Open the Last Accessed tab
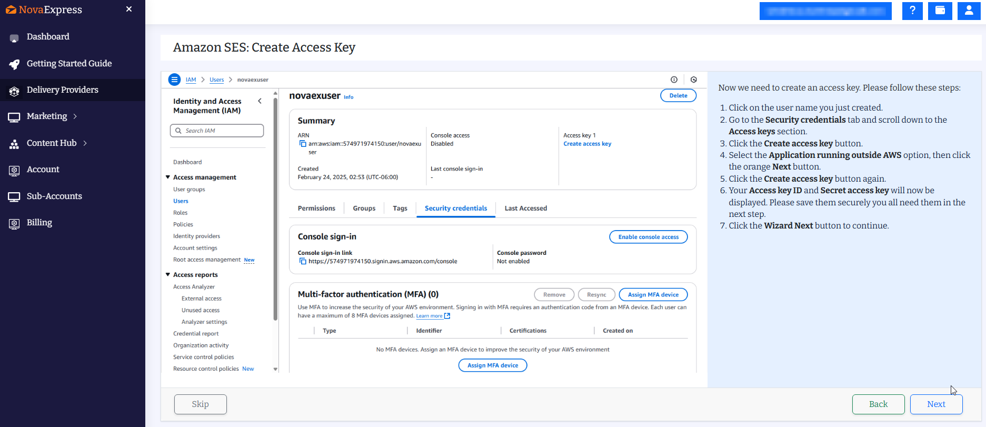Image resolution: width=986 pixels, height=427 pixels. (x=525, y=208)
